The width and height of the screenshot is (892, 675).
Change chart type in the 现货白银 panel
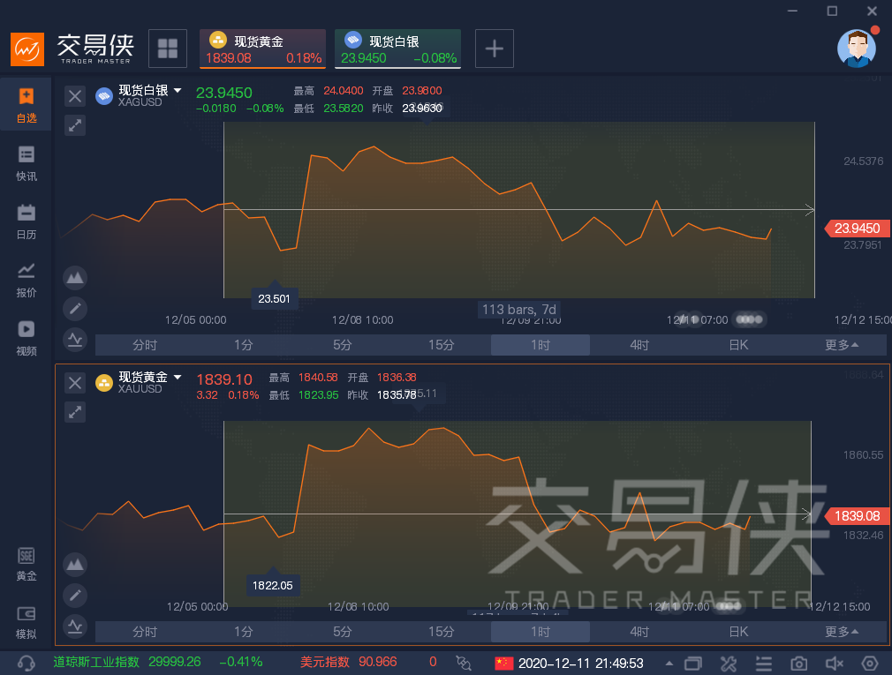tap(75, 278)
